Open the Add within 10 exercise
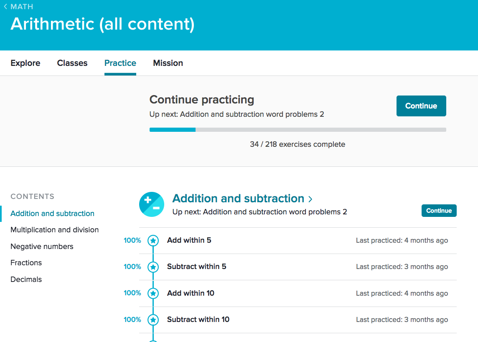This screenshot has width=478, height=342. tap(191, 293)
